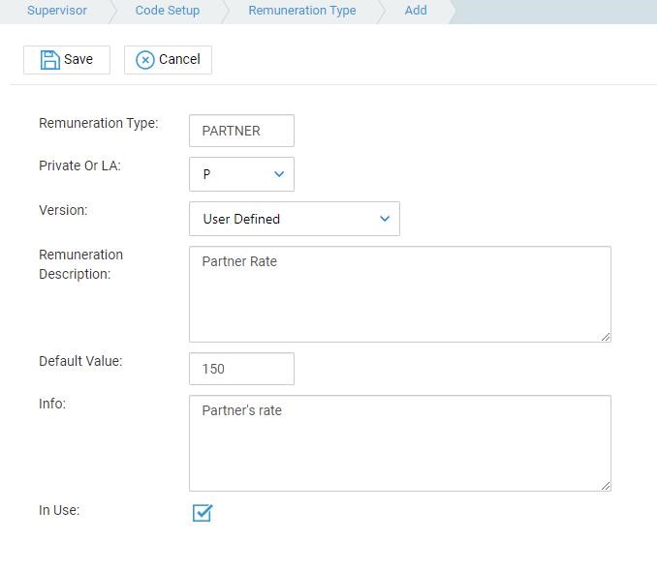Go to Supervisor breadcrumb
The image size is (657, 571).
click(57, 11)
